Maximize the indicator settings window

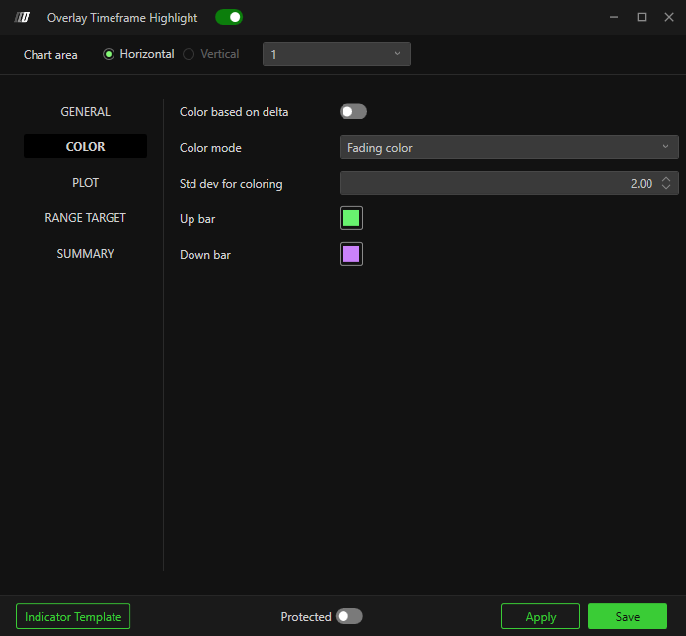tap(641, 17)
